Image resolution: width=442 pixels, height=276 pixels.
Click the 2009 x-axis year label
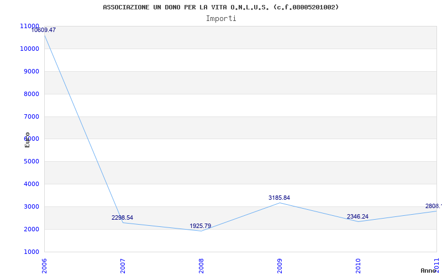280,266
